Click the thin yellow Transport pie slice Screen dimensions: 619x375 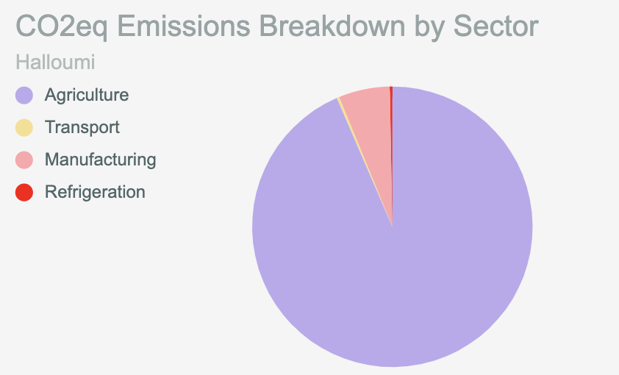point(340,101)
